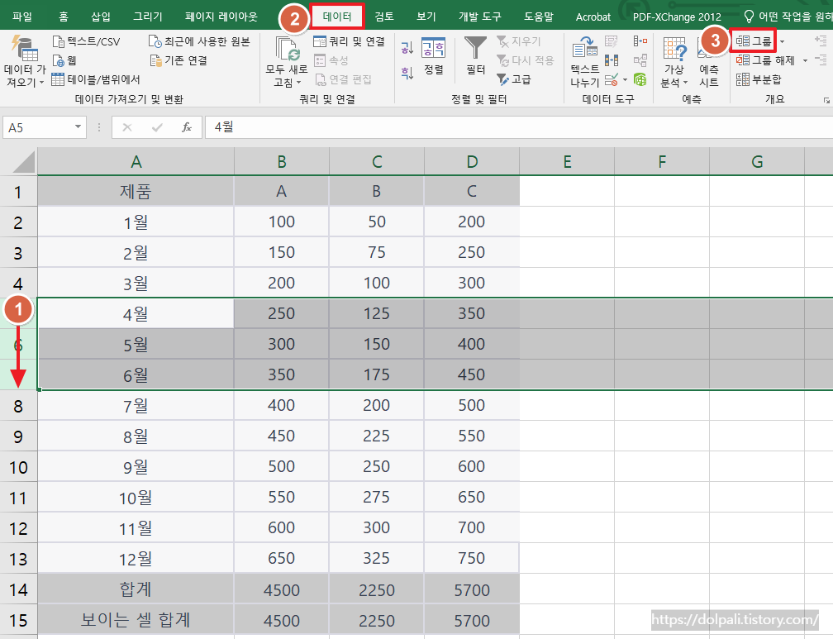Image resolution: width=833 pixels, height=639 pixels.
Task: Open 기존 연결 (Existing Connections)
Action: tap(178, 60)
